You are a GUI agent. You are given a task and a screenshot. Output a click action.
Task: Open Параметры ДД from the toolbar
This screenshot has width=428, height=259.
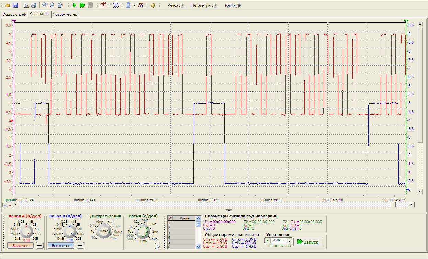[x=204, y=5]
